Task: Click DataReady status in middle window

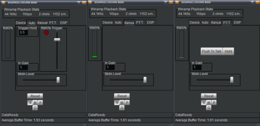Action: click(x=97, y=115)
